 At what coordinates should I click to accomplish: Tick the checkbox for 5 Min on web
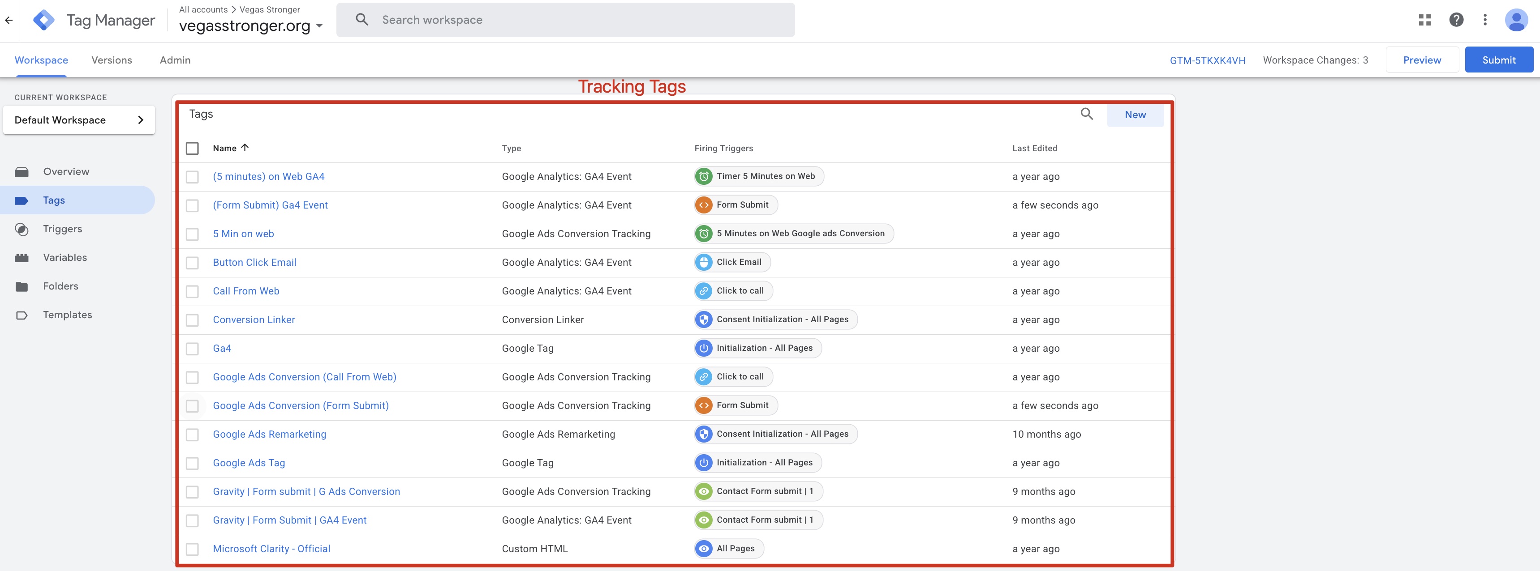point(192,234)
